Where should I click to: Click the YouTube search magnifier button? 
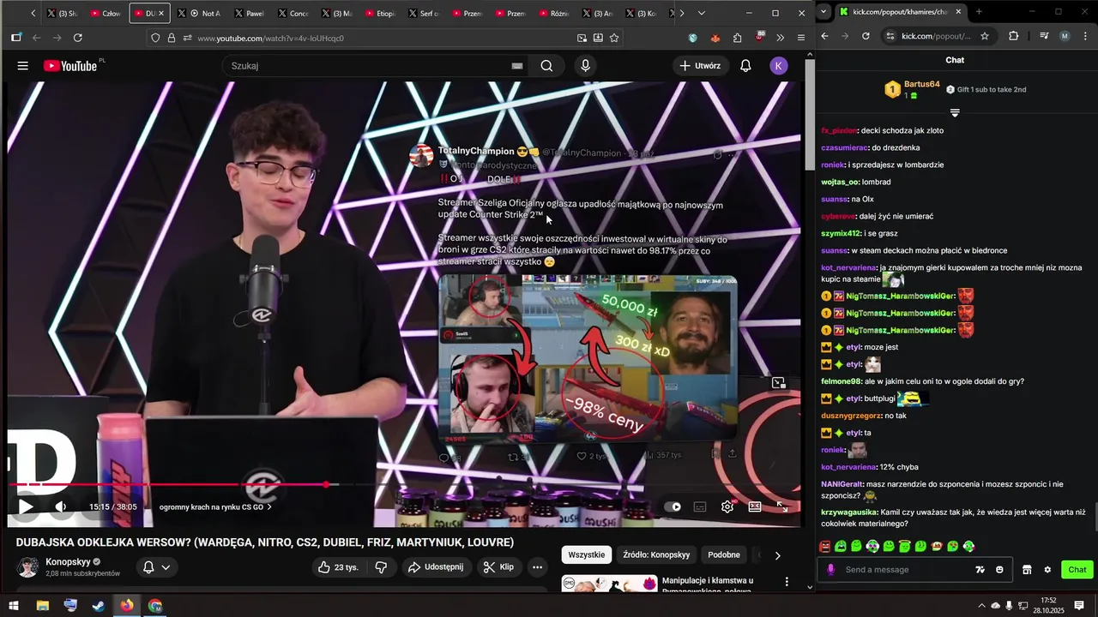click(546, 66)
